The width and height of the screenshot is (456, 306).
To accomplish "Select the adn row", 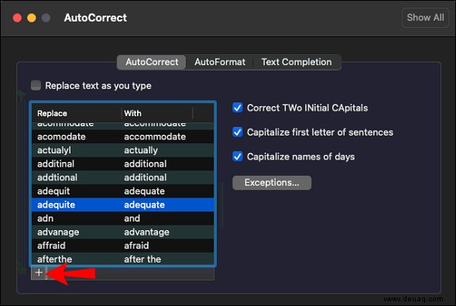I will [123, 218].
